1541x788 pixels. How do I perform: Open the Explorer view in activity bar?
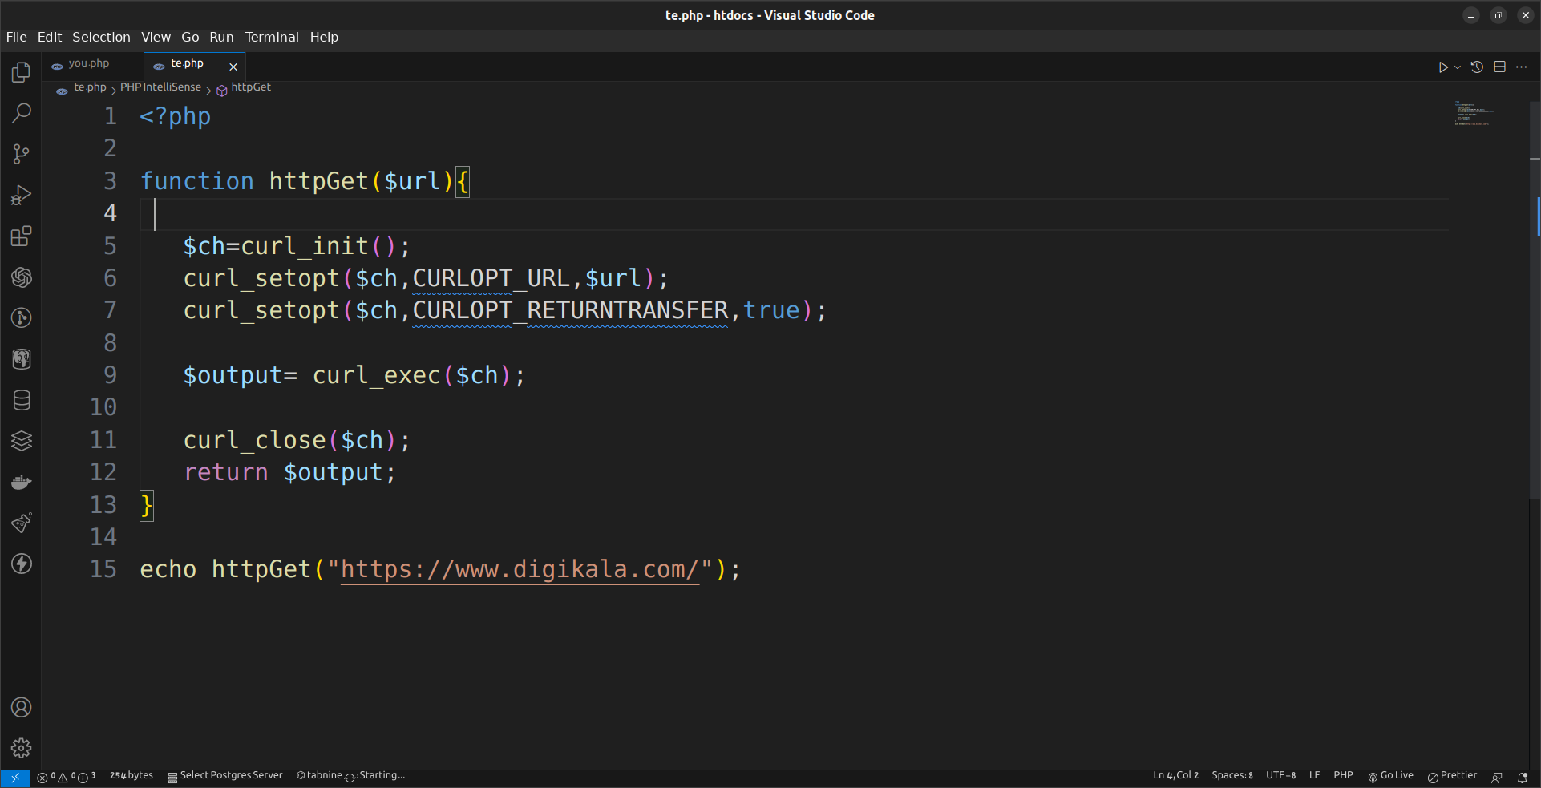pyautogui.click(x=22, y=72)
